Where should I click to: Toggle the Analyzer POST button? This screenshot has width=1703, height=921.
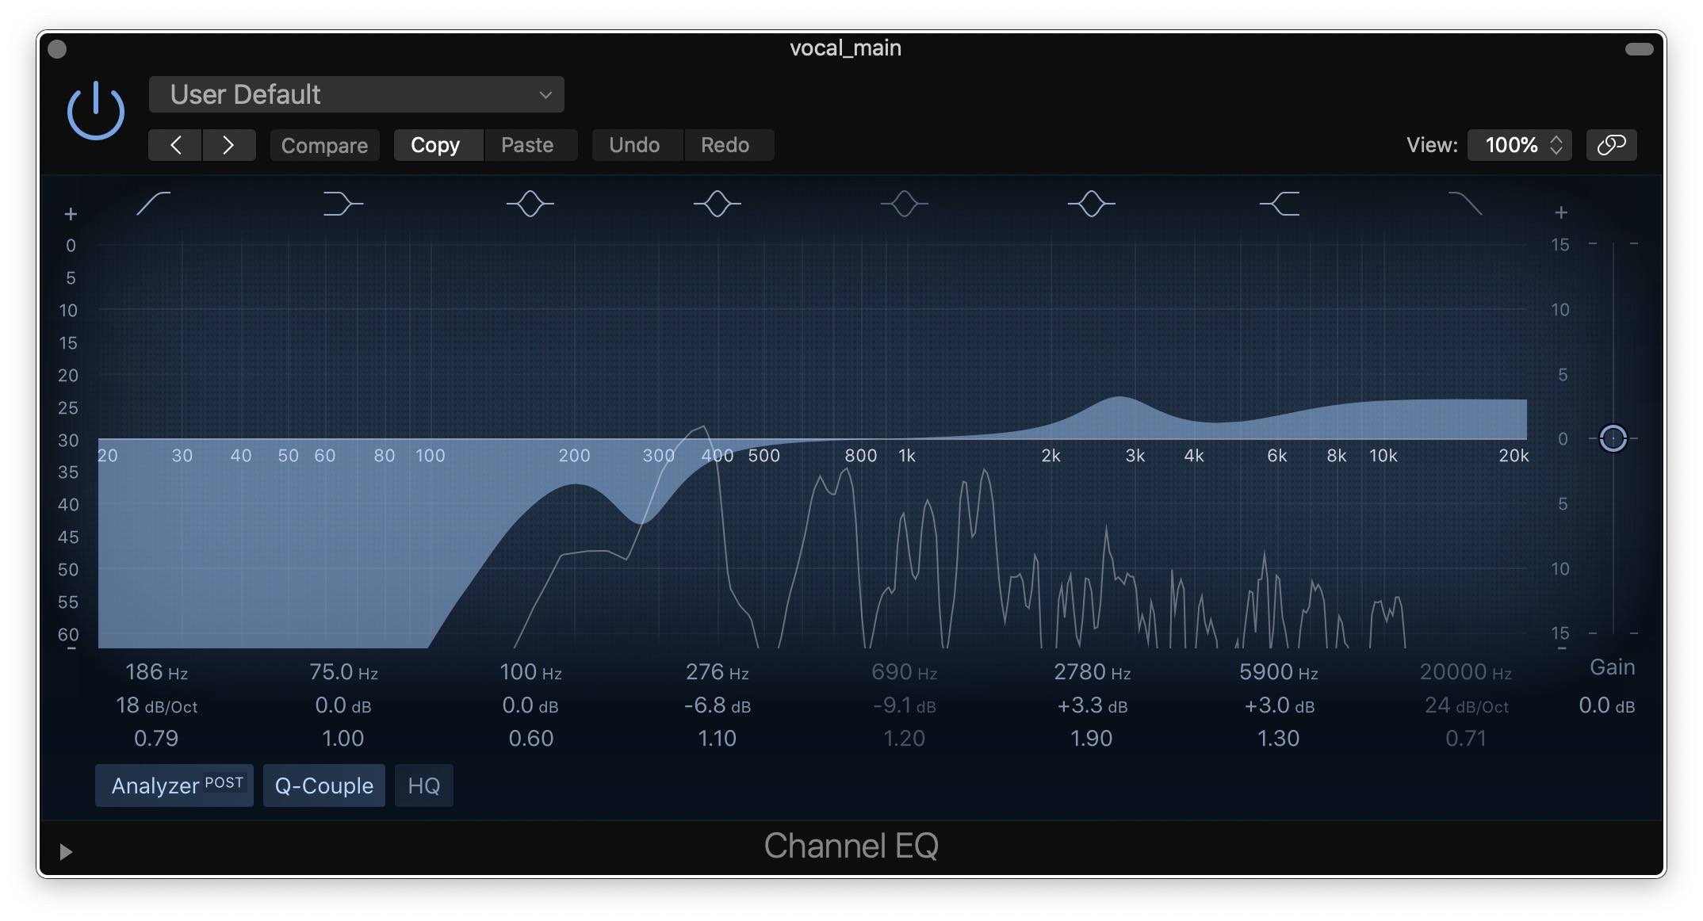click(x=174, y=785)
